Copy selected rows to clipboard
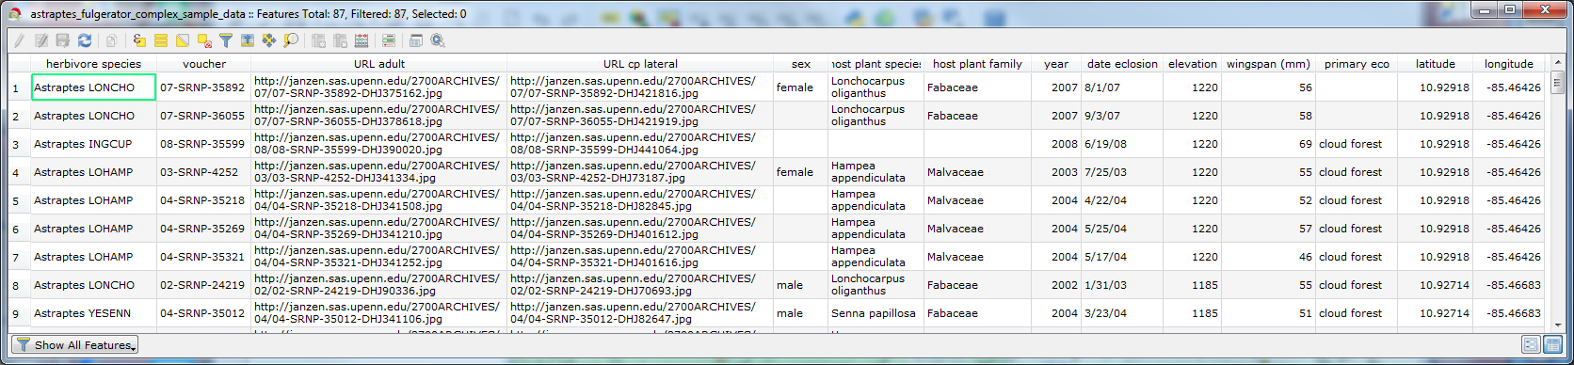 tap(111, 40)
